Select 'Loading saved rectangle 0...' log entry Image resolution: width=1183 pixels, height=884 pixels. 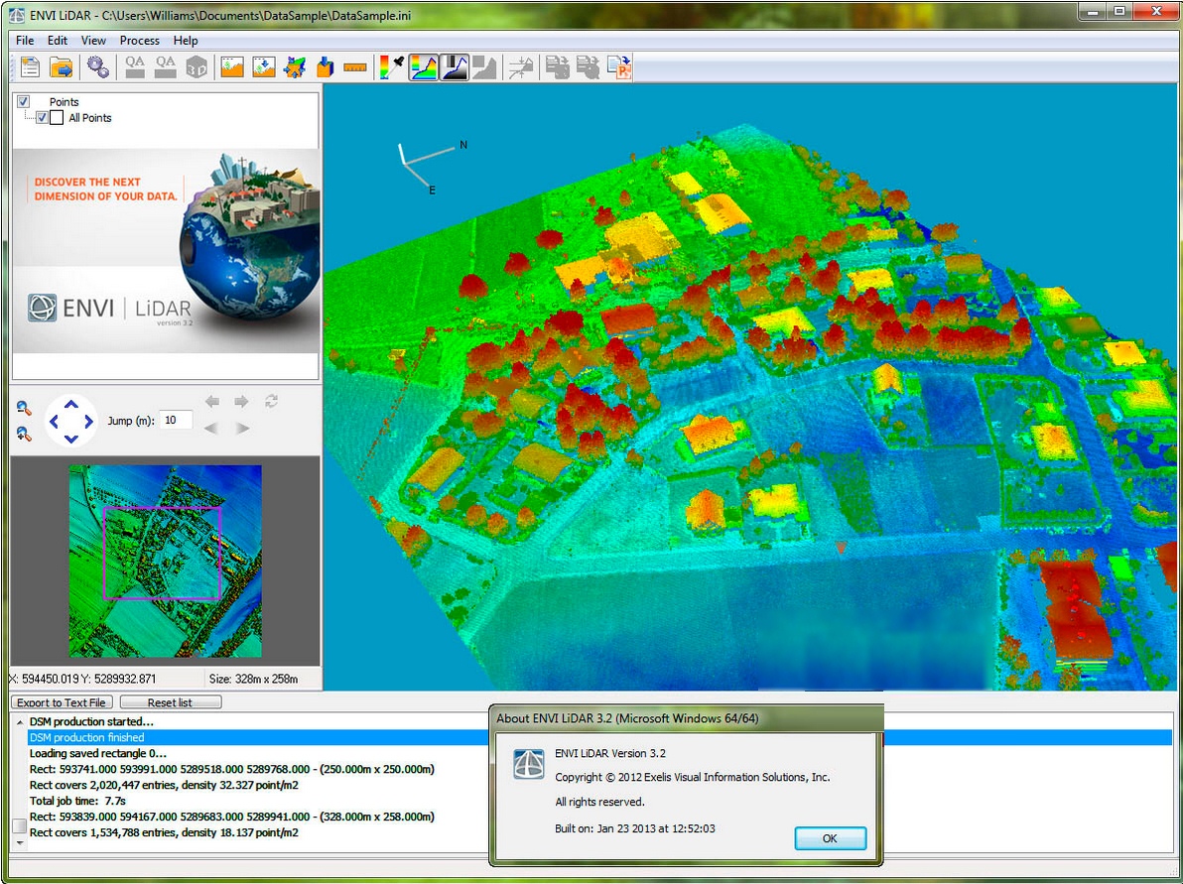point(98,753)
